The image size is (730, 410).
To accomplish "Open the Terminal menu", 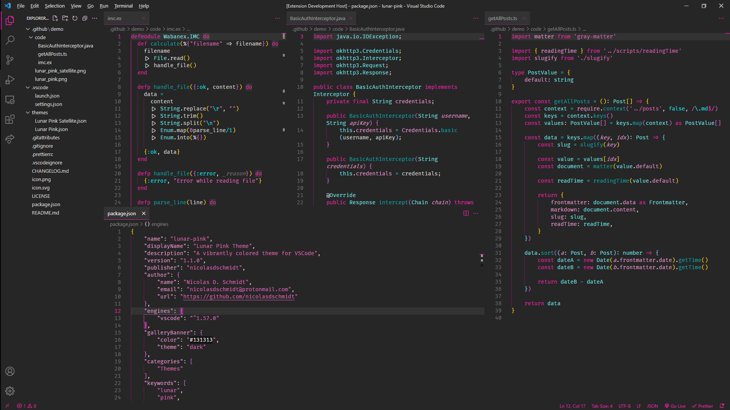I will pos(123,6).
